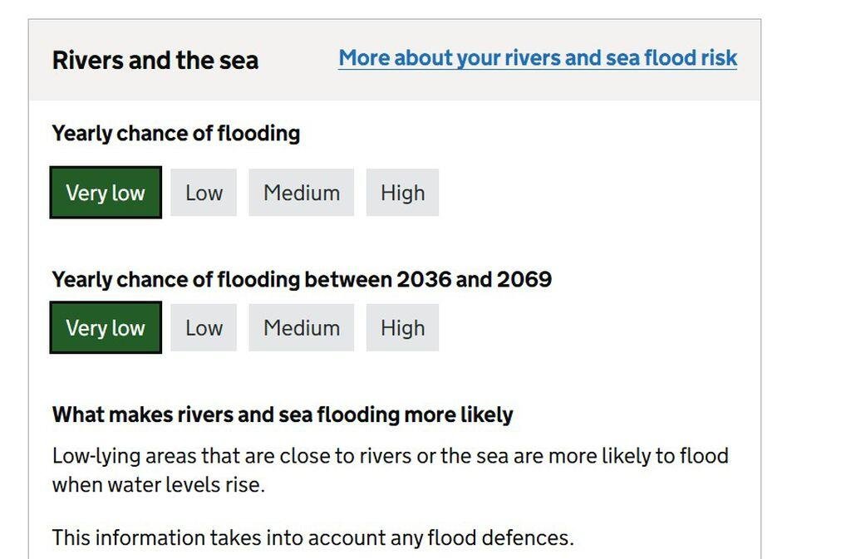This screenshot has width=851, height=559.
Task: Click the 'Rivers and the sea' heading
Action: pyautogui.click(x=155, y=61)
